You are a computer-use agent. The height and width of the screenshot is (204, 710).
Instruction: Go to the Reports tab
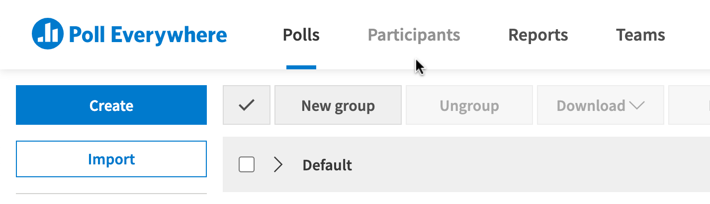538,35
